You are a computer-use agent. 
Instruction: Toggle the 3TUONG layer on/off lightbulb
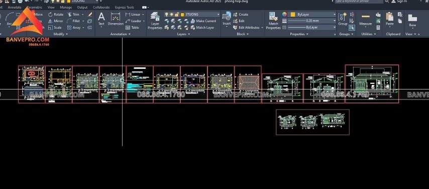pos(166,15)
